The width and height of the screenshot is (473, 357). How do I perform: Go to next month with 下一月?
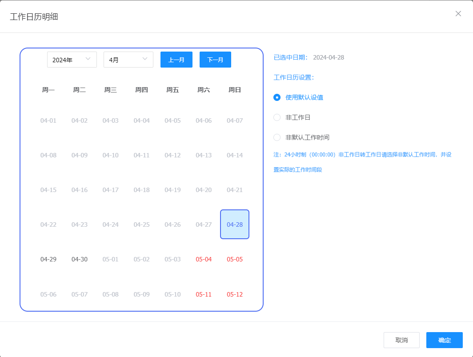pos(215,60)
